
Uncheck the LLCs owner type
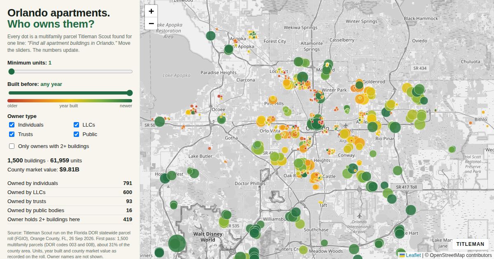point(76,125)
